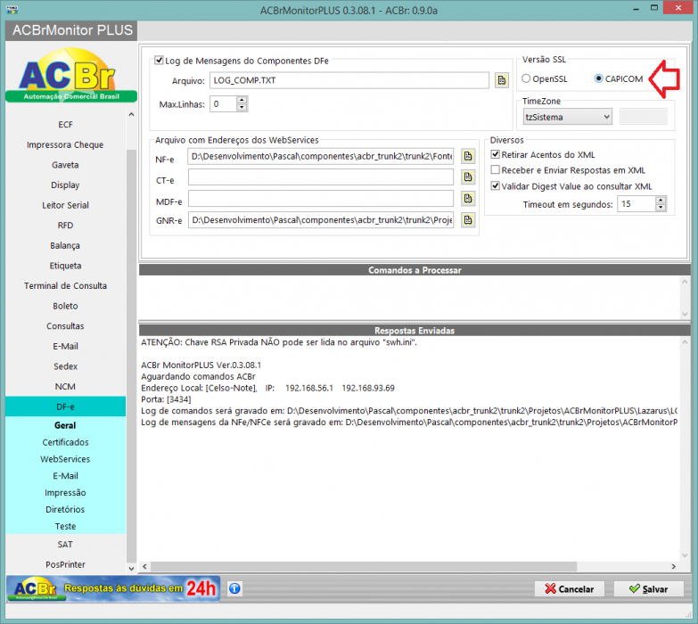Browse for GNR-e WebServices file
Image resolution: width=698 pixels, height=624 pixels.
[x=468, y=220]
